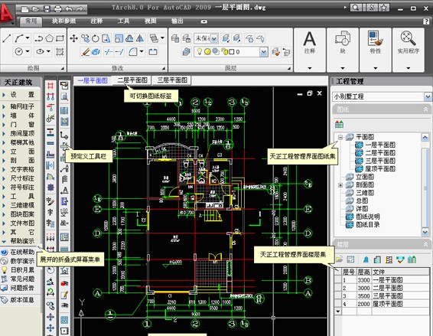
Task: Click the Erase tool icon
Action: click(x=86, y=52)
